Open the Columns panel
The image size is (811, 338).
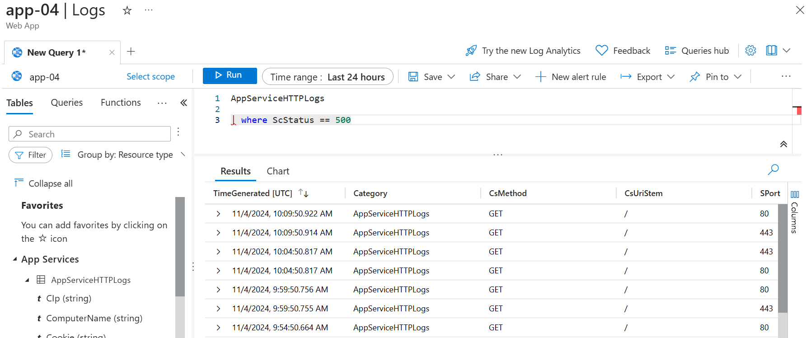click(x=794, y=211)
